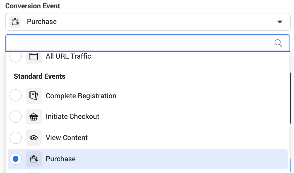Click the All URL Traffic browser icon

pos(34,56)
